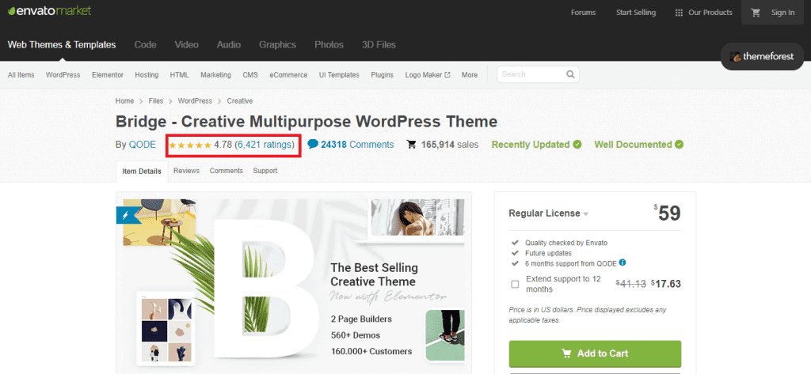Click the lightning bolt badge on preview
Screen dimensions: 811x374
pyautogui.click(x=126, y=214)
